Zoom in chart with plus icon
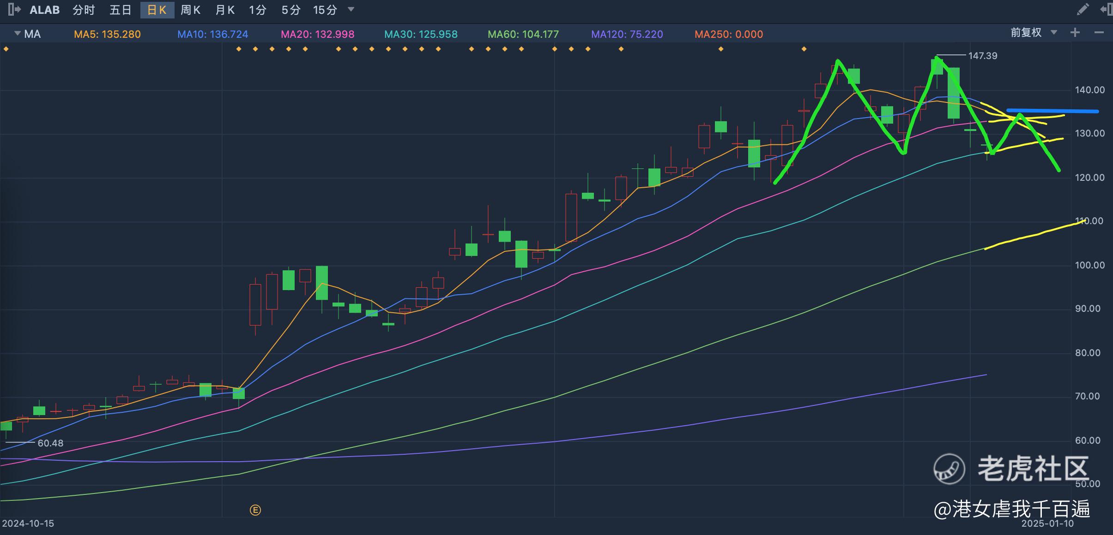 click(1075, 33)
